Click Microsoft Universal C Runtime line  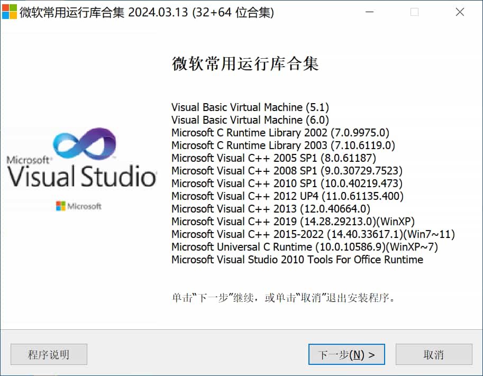305,246
